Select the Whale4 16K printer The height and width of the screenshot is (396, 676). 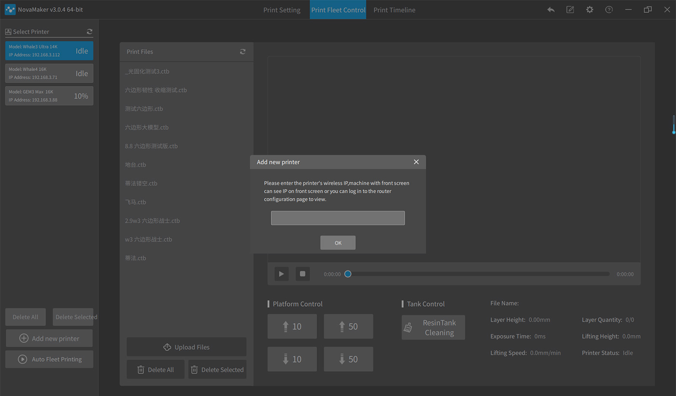point(49,73)
